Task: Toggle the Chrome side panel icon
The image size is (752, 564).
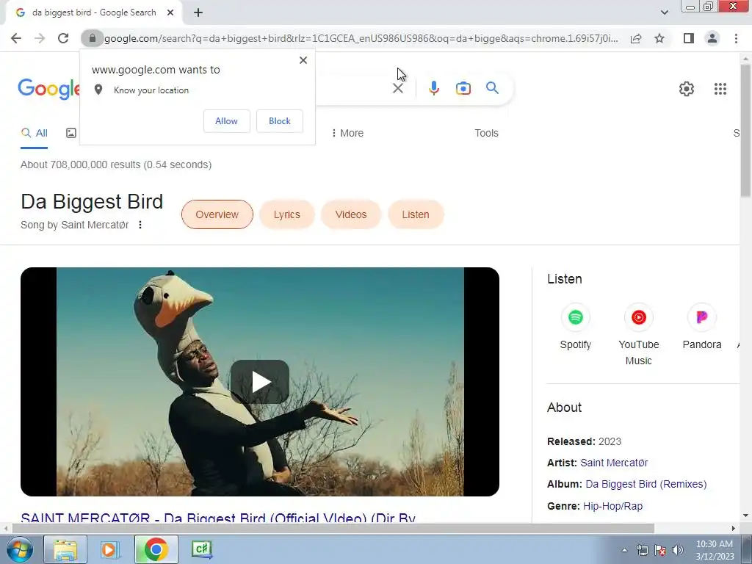Action: point(689,38)
